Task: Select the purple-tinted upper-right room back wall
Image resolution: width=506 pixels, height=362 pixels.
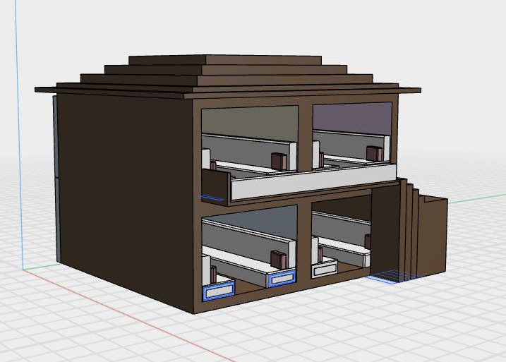Action: (x=351, y=116)
